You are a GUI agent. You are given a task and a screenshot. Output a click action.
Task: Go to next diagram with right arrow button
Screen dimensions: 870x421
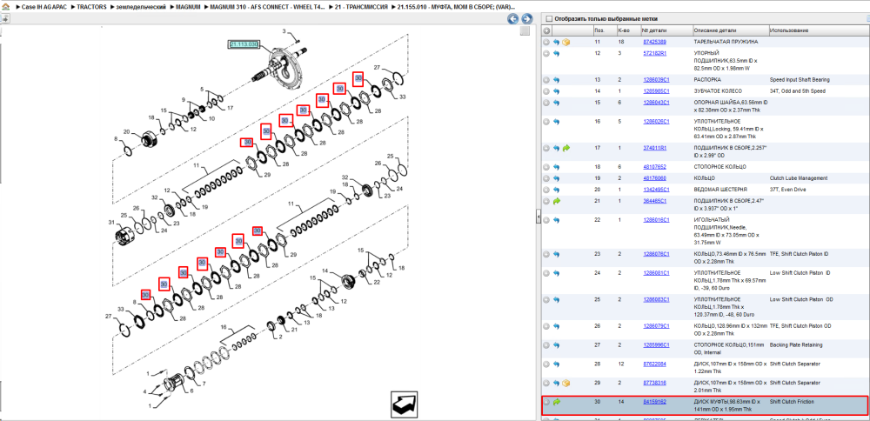(527, 19)
